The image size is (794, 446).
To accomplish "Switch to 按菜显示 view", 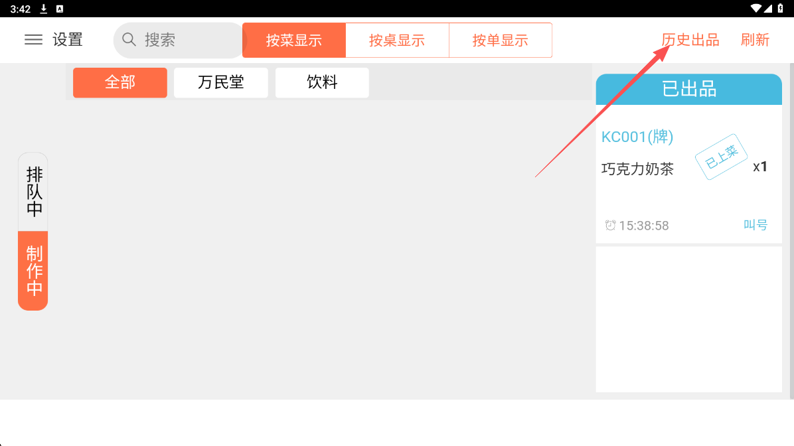I will (294, 40).
